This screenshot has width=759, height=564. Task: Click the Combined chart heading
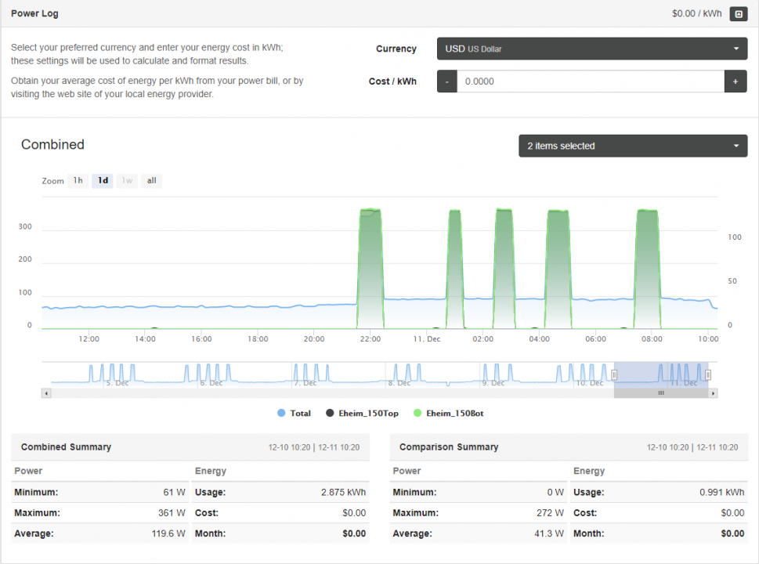(52, 144)
